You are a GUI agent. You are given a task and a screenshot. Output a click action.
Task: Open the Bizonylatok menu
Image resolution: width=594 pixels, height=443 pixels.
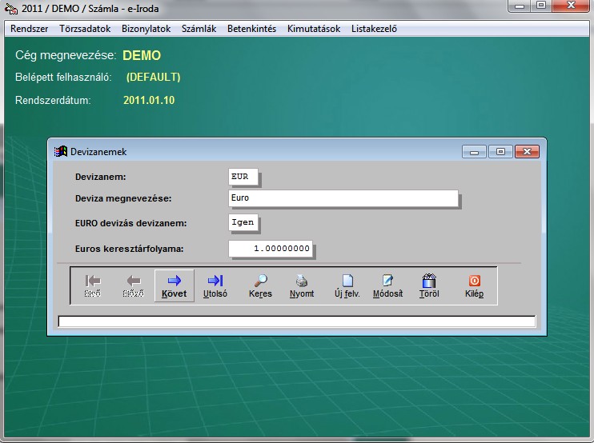[146, 29]
